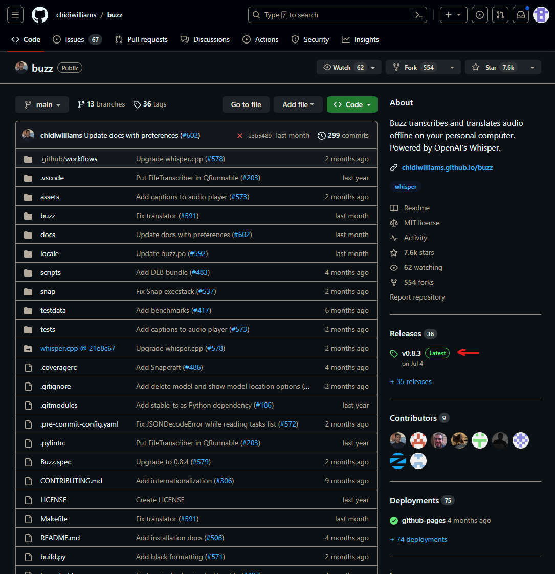Click the Go to file button
The height and width of the screenshot is (574, 555).
(x=246, y=104)
